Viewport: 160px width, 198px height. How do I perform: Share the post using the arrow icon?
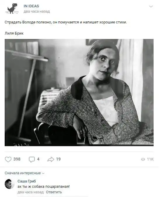(x=51, y=159)
